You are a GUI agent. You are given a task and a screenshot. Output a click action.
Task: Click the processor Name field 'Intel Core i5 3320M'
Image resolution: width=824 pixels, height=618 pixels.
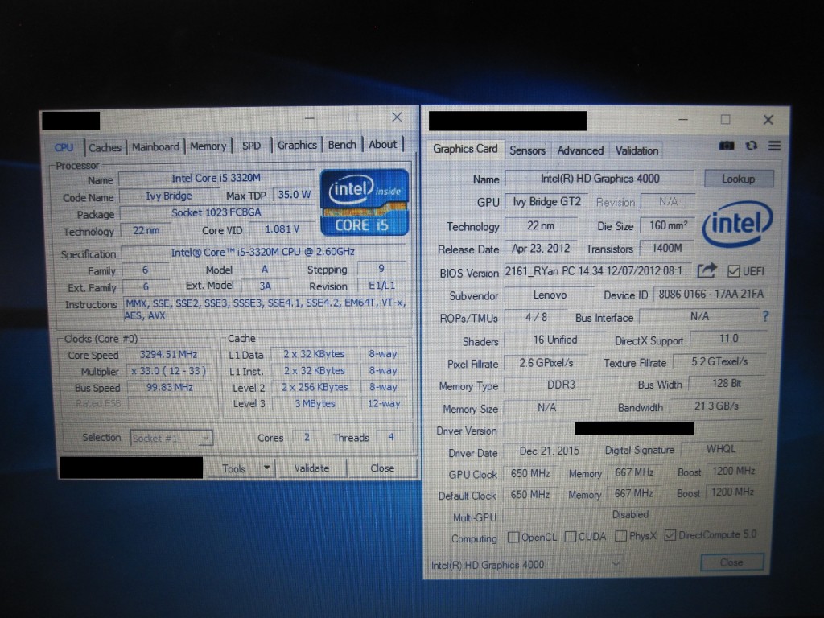(x=216, y=178)
